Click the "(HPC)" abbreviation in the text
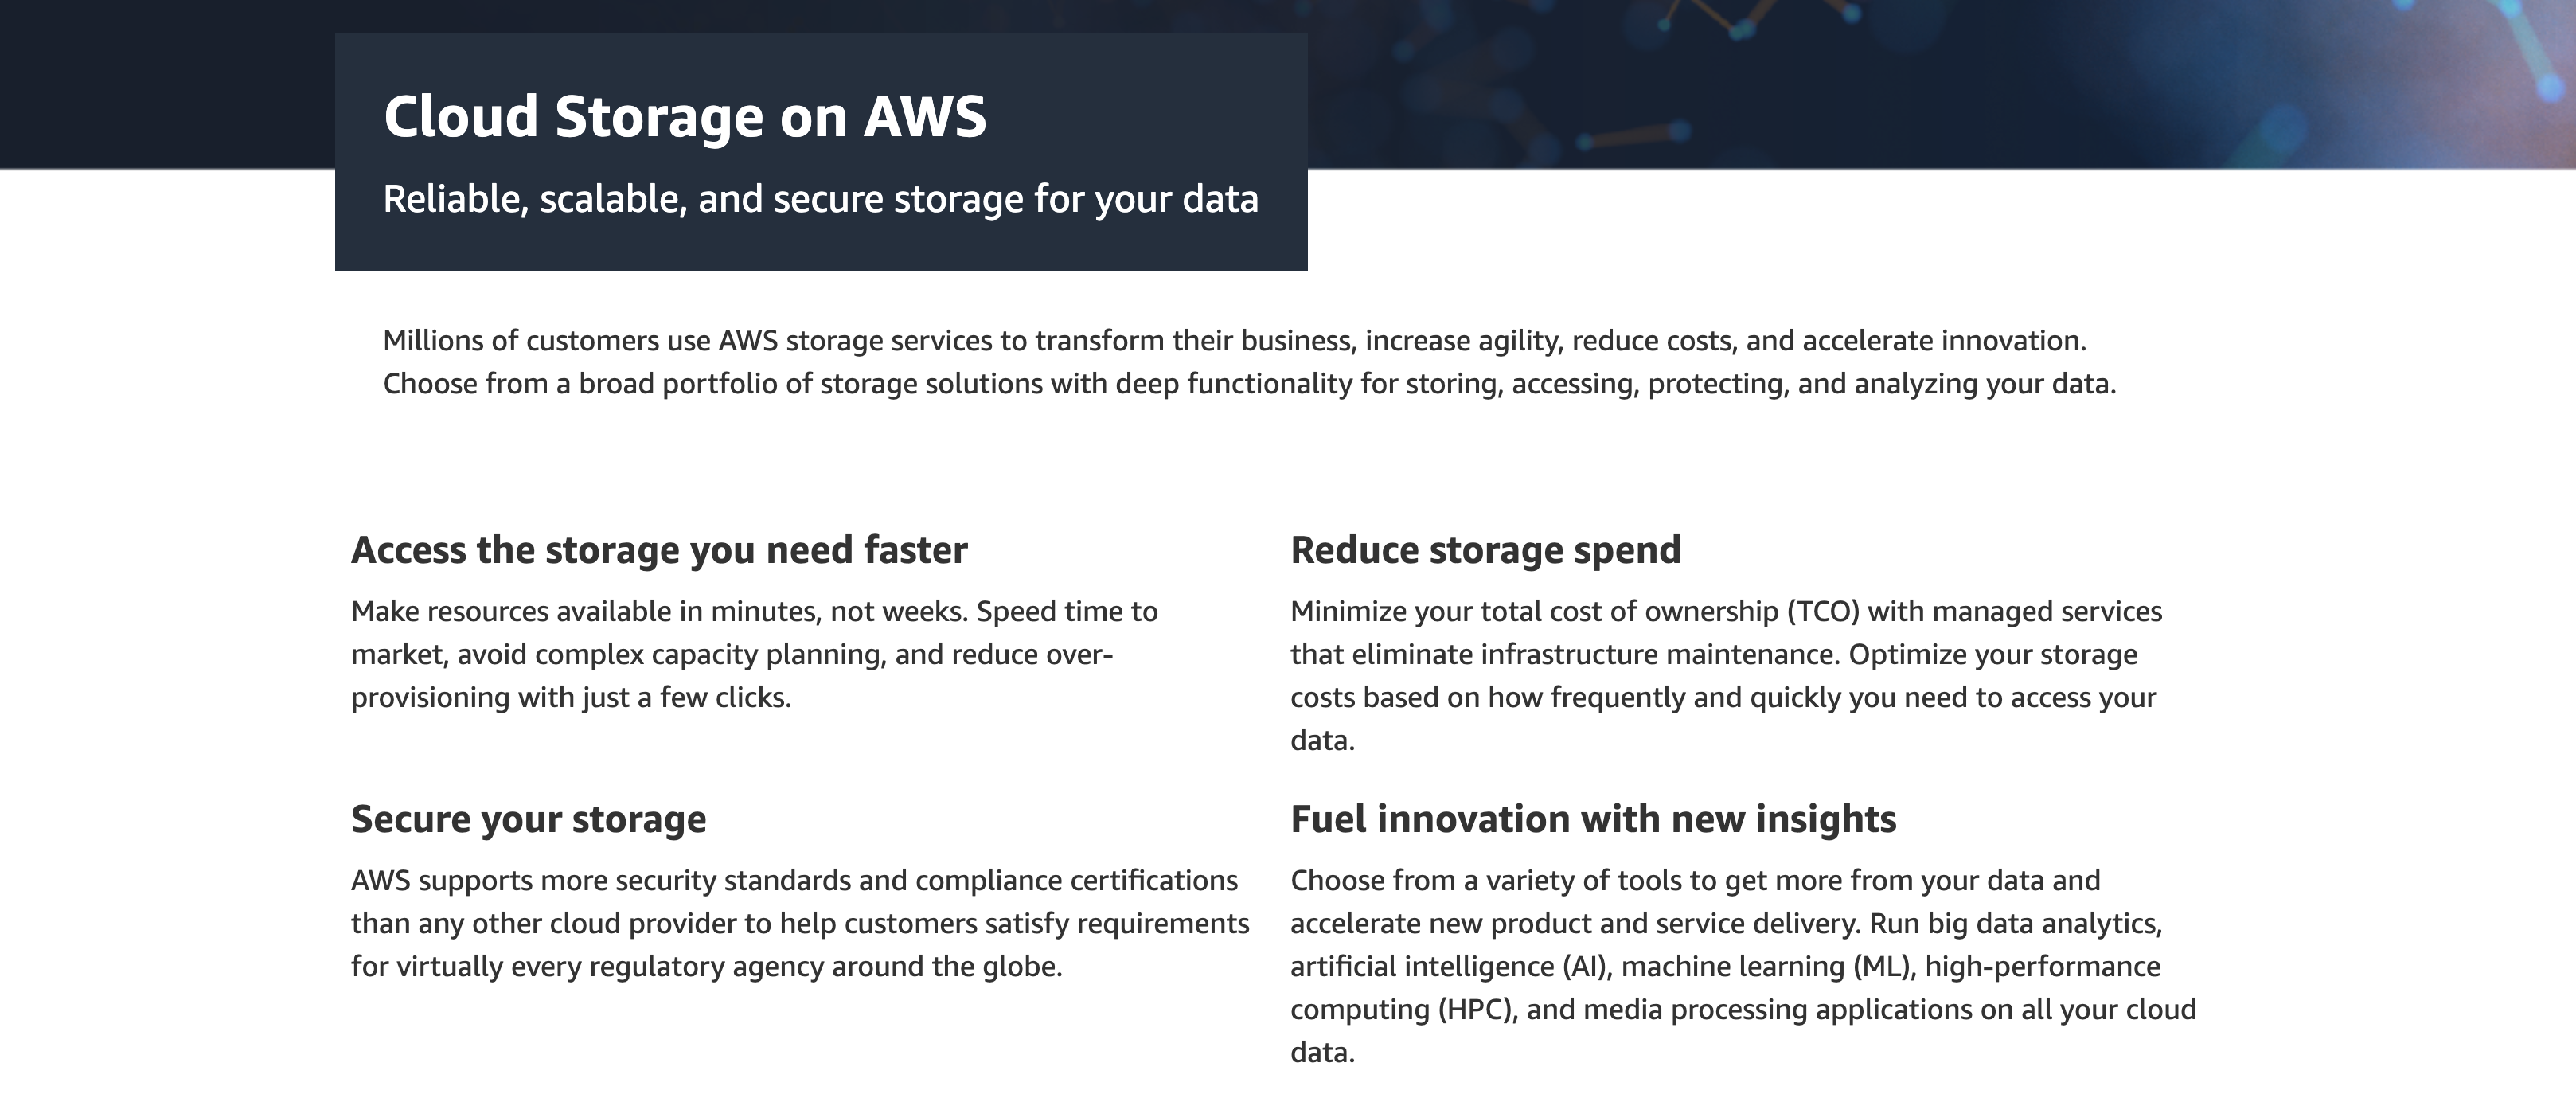 pos(1477,1010)
